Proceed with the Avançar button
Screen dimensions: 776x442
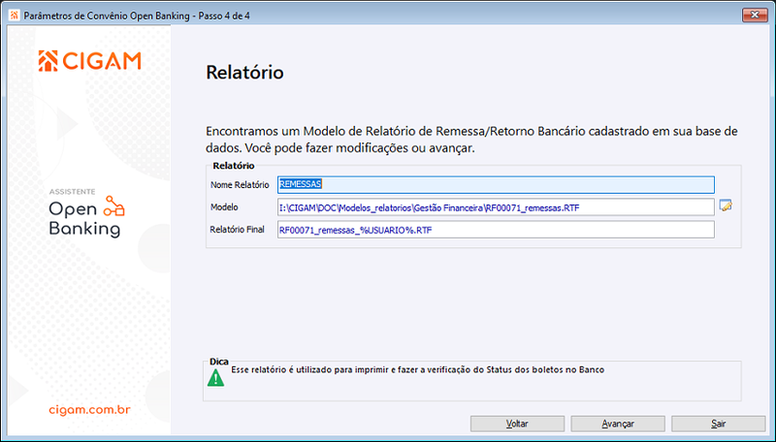pos(618,424)
